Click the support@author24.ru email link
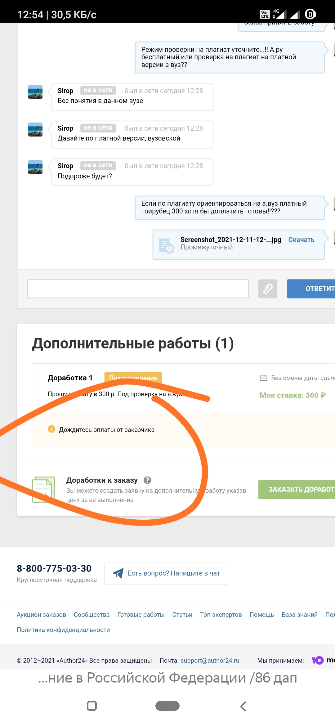The height and width of the screenshot is (726, 335). pyautogui.click(x=210, y=661)
